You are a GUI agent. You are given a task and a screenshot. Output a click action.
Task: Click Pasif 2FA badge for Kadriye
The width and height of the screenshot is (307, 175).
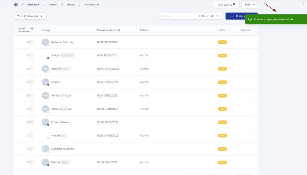[222, 69]
